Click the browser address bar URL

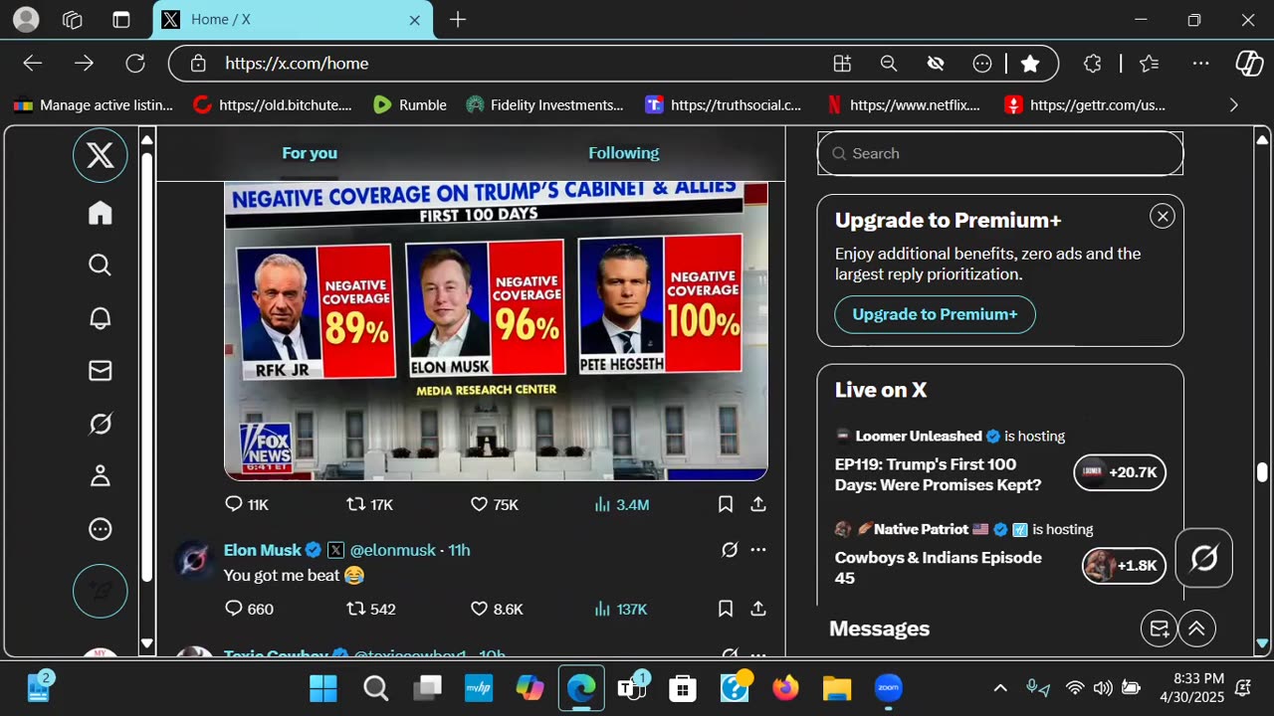pyautogui.click(x=297, y=64)
